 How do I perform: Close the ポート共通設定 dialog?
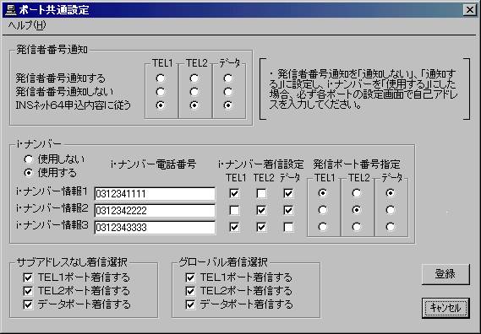click(470, 10)
